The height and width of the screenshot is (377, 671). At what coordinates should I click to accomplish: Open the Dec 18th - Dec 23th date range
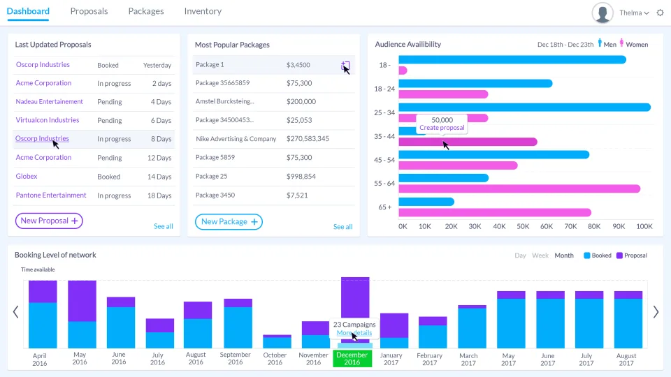565,45
